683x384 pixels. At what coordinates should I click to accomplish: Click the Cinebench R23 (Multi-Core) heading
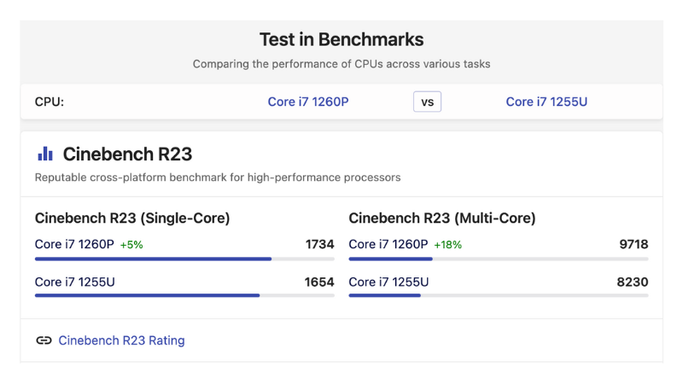pos(442,218)
